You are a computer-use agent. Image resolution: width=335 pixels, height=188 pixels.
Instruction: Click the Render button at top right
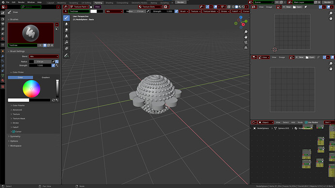(327, 2)
